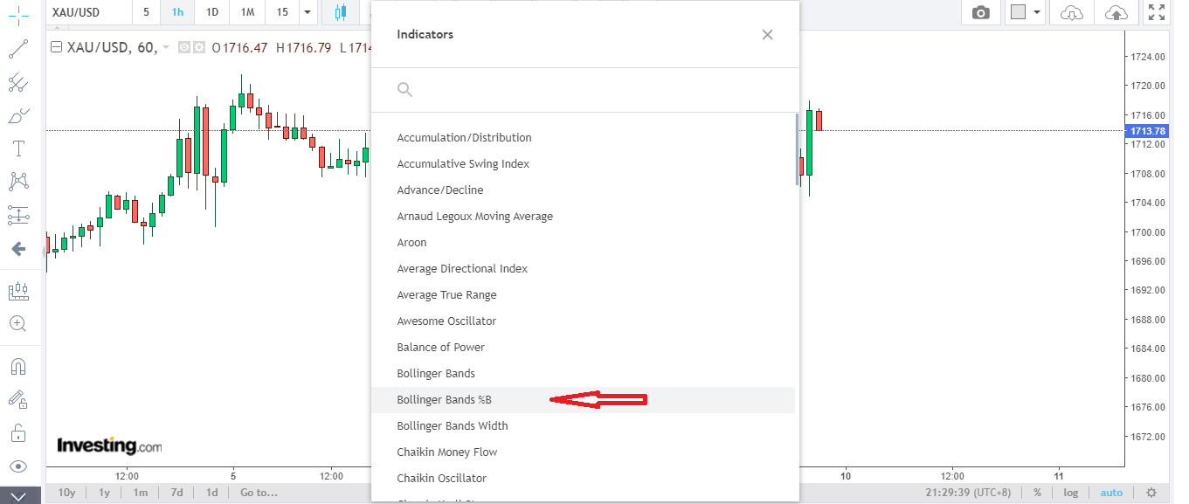This screenshot has height=504, width=1189.
Task: Collapse the XAU/USD legend with minus box
Action: [57, 47]
